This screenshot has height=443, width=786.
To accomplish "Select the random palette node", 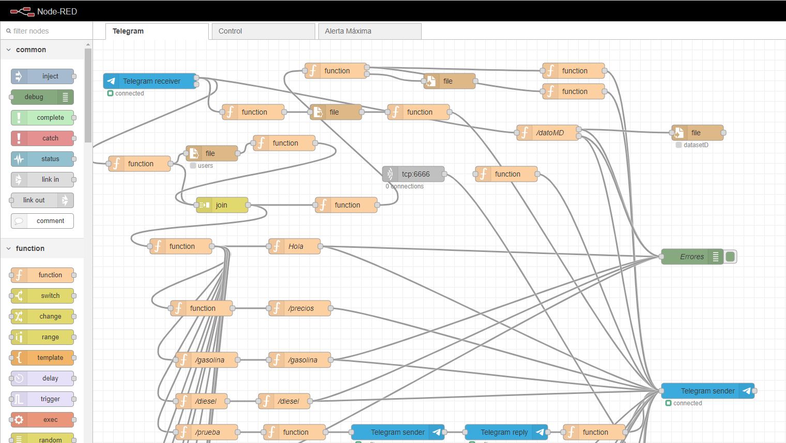I will 42,438.
